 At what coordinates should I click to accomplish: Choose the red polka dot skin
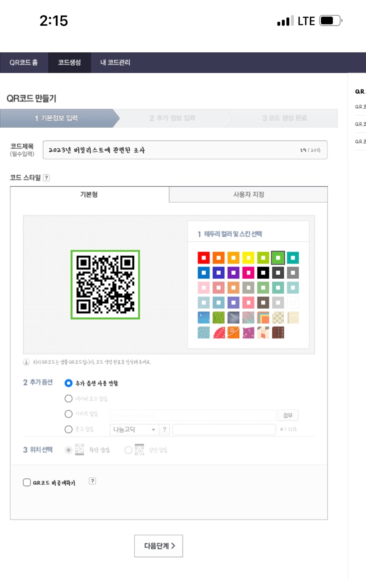point(218,332)
